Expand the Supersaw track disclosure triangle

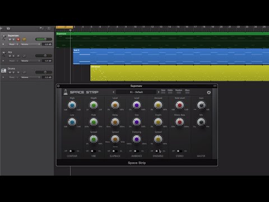point(3,44)
